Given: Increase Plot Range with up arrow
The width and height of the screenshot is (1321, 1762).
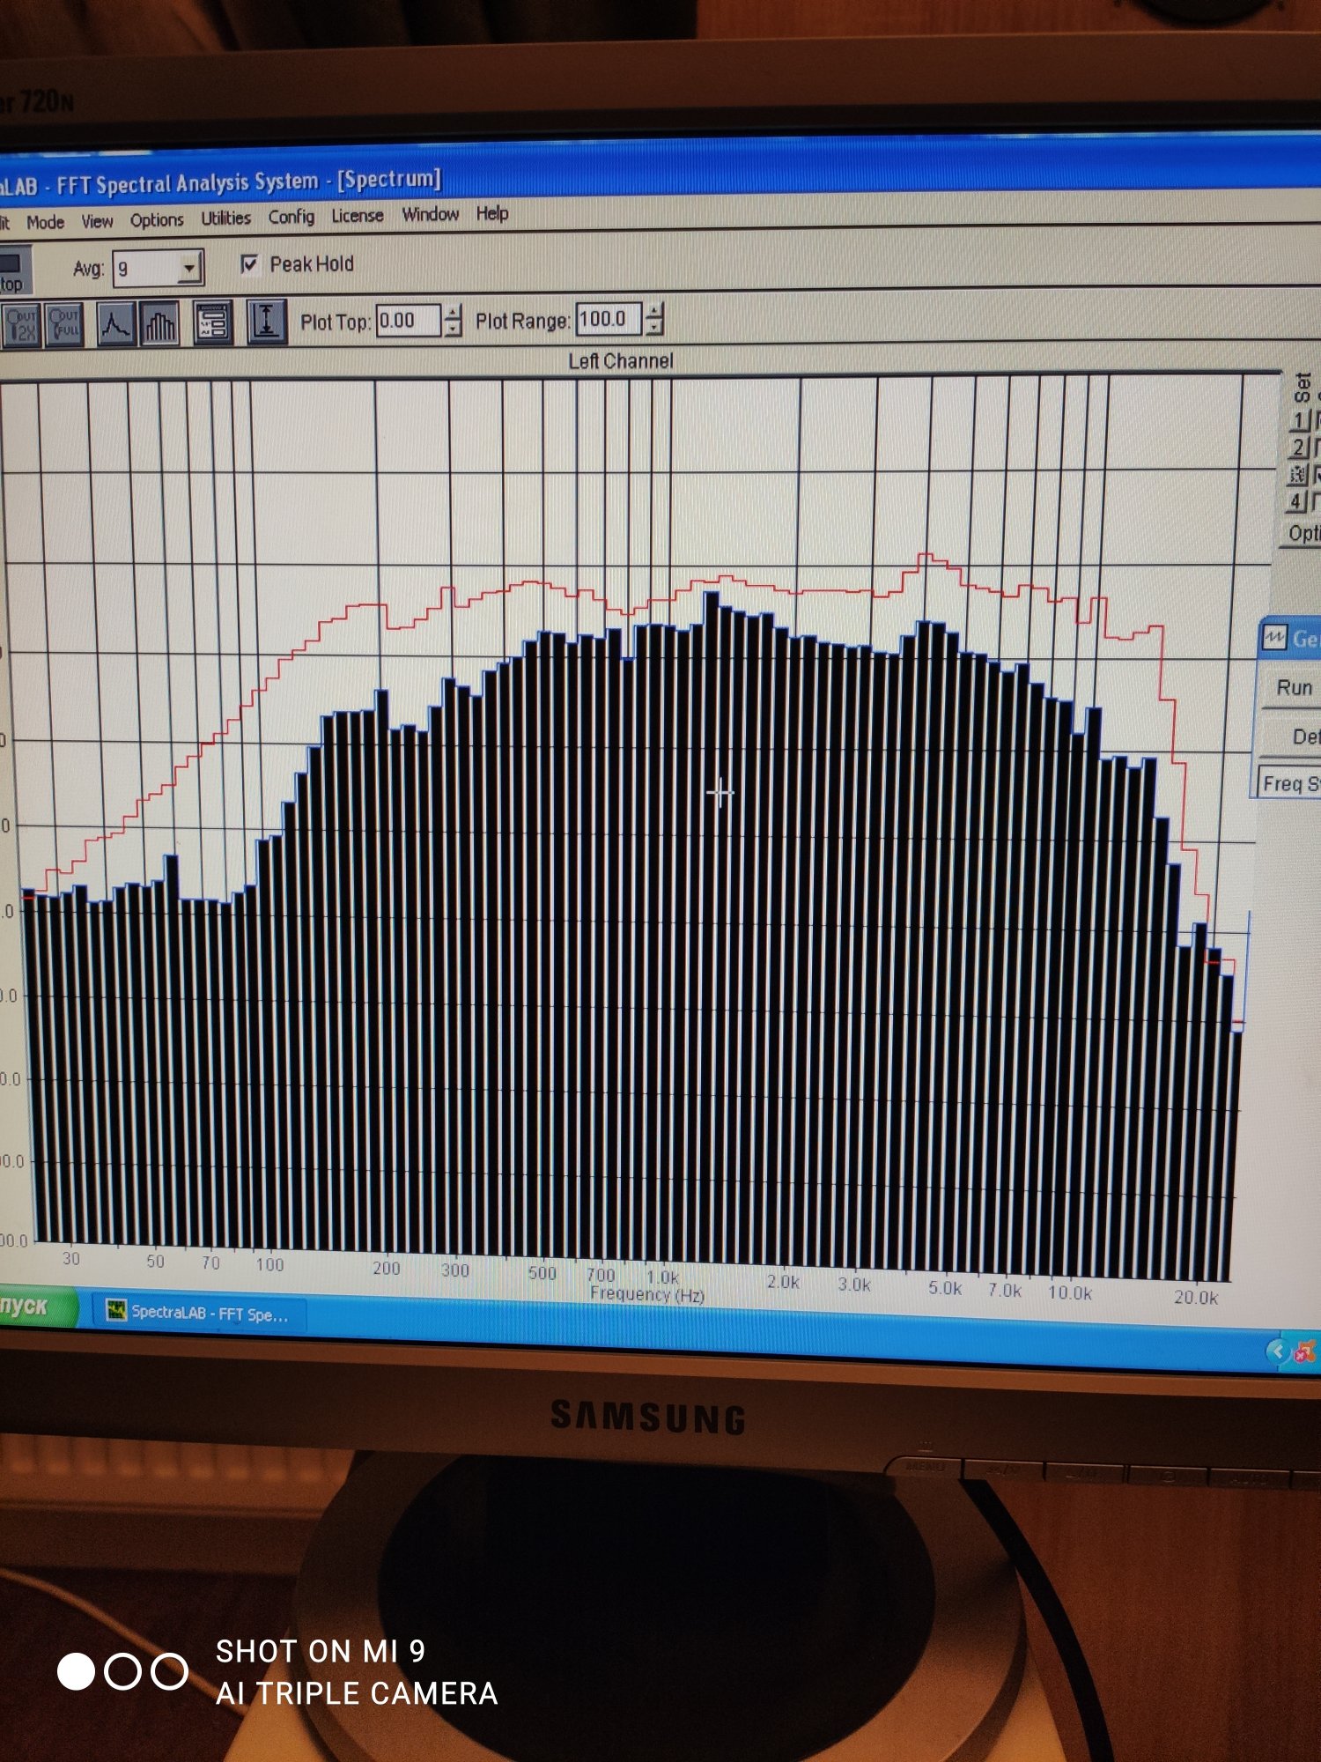Looking at the screenshot, I should (654, 311).
